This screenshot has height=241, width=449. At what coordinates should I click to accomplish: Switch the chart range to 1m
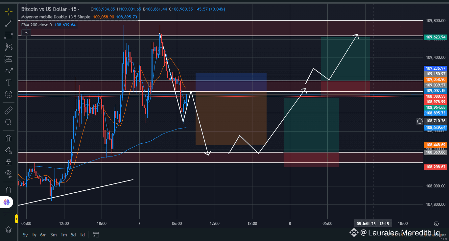click(64, 235)
